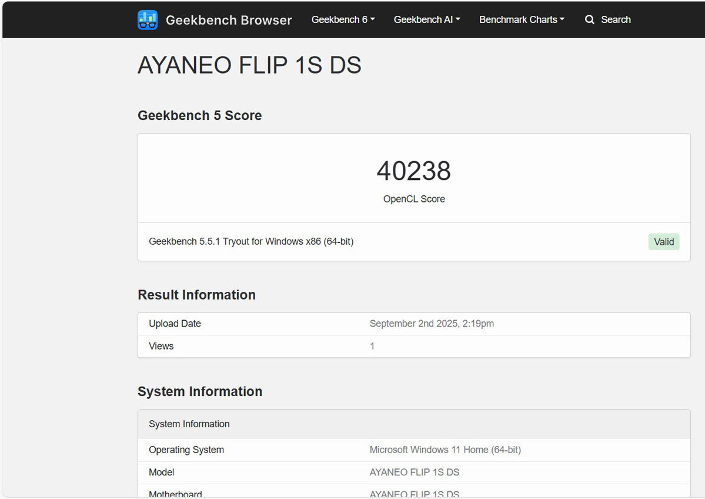Click the Microsoft Windows 11 Home value
Image resolution: width=705 pixels, height=499 pixels.
[445, 450]
